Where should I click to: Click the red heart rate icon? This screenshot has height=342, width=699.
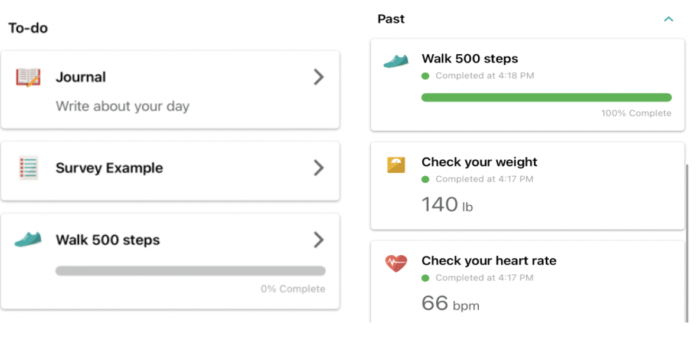396,264
